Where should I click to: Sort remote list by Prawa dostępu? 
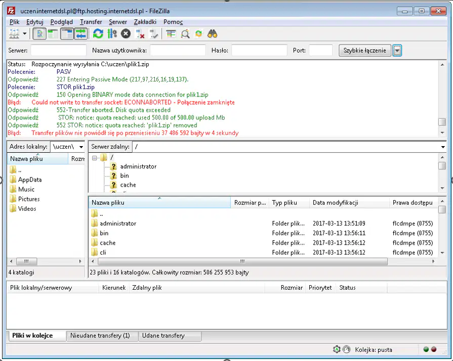413,203
